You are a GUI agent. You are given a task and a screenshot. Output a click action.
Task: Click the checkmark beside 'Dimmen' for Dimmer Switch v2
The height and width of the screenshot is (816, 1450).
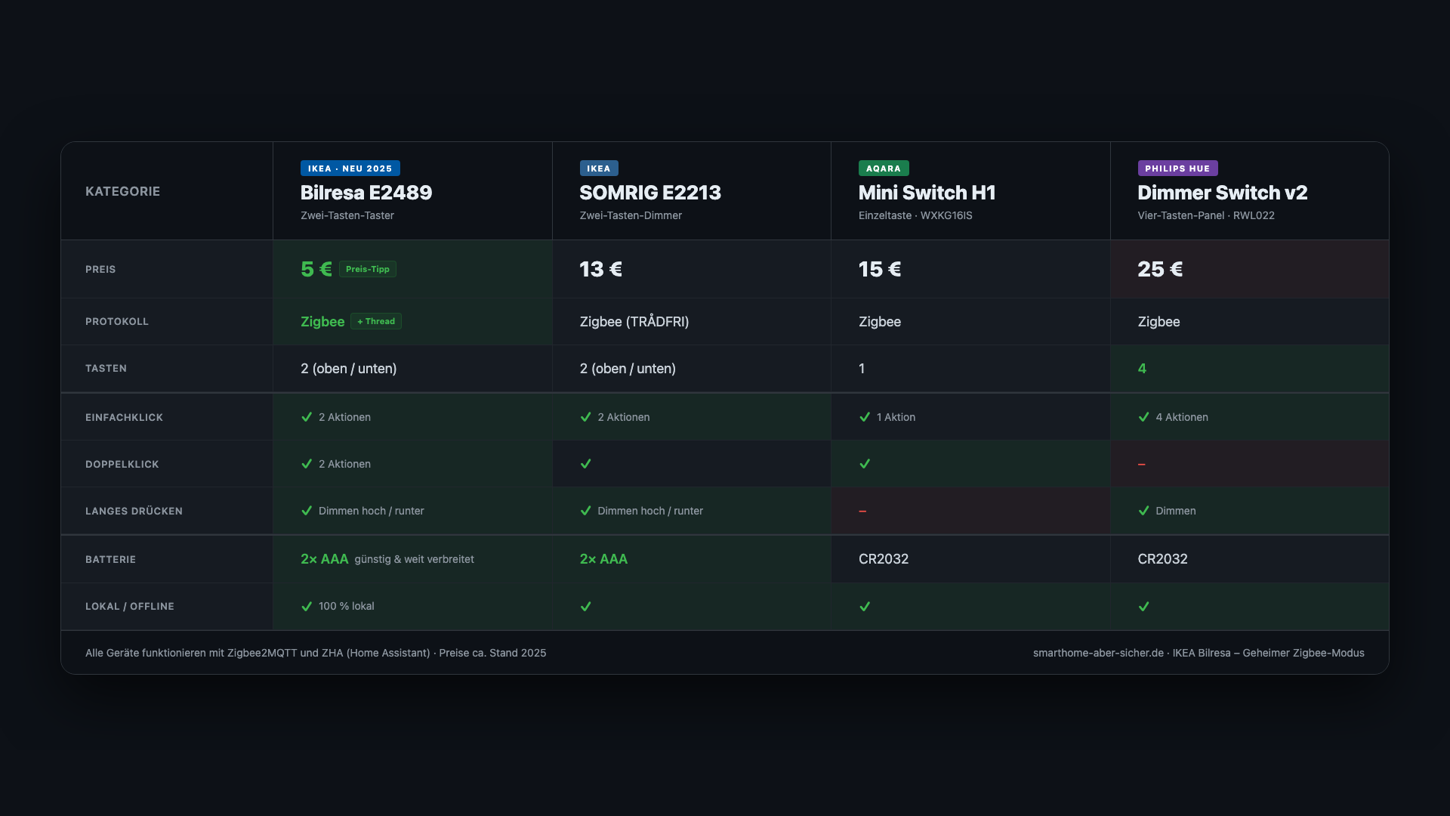point(1144,511)
